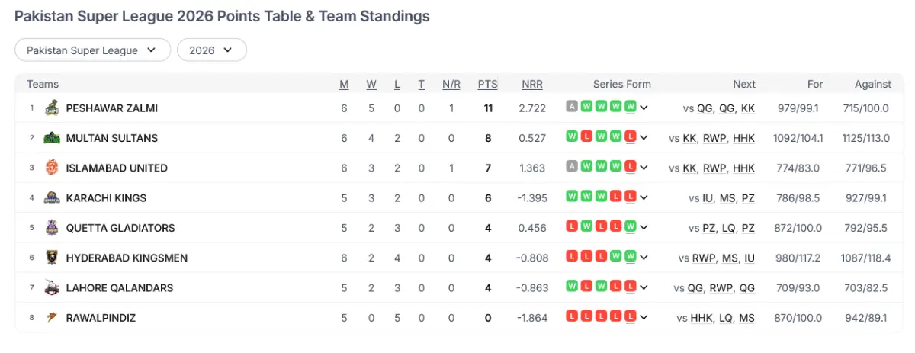The height and width of the screenshot is (353, 915).
Task: Expand Rawalpindiz series form chevron
Action: pos(644,317)
